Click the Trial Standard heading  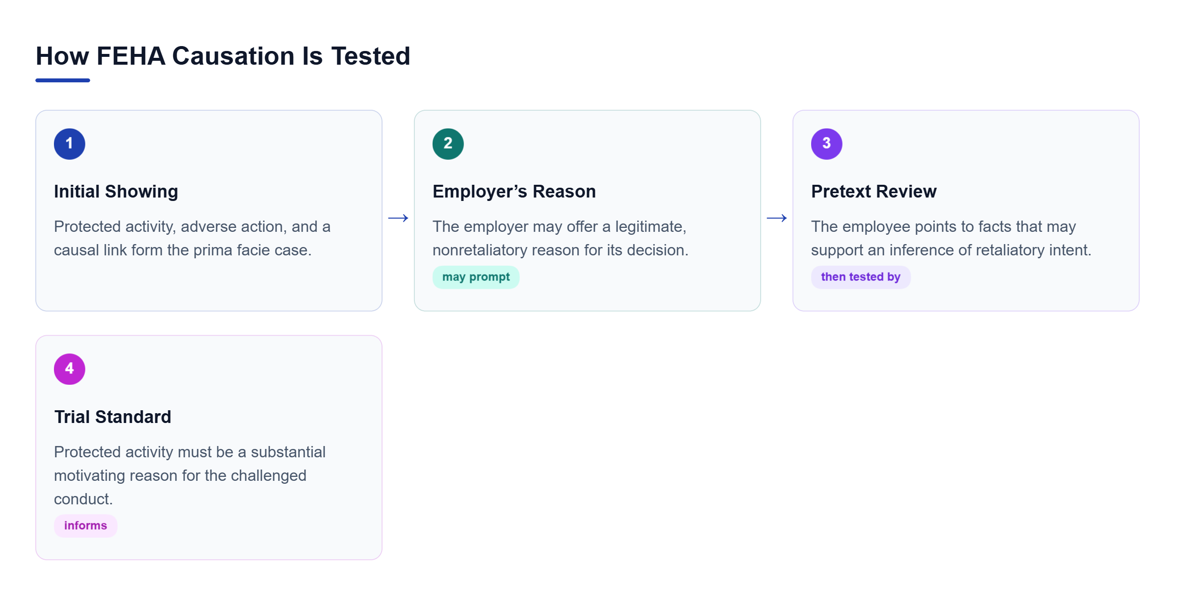pyautogui.click(x=113, y=417)
